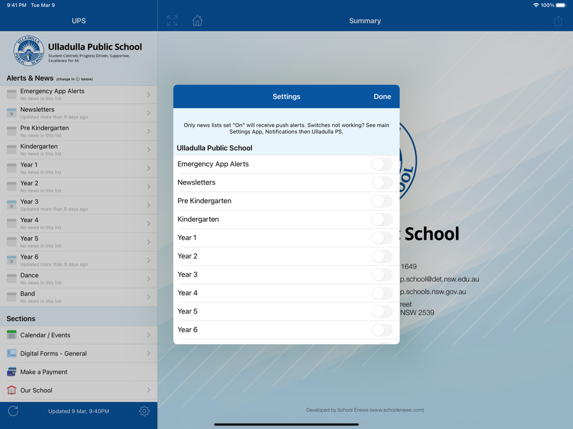Screen dimensions: 573x429
Task: Toggle Emergency App Alerts push switch
Action: click(382, 164)
